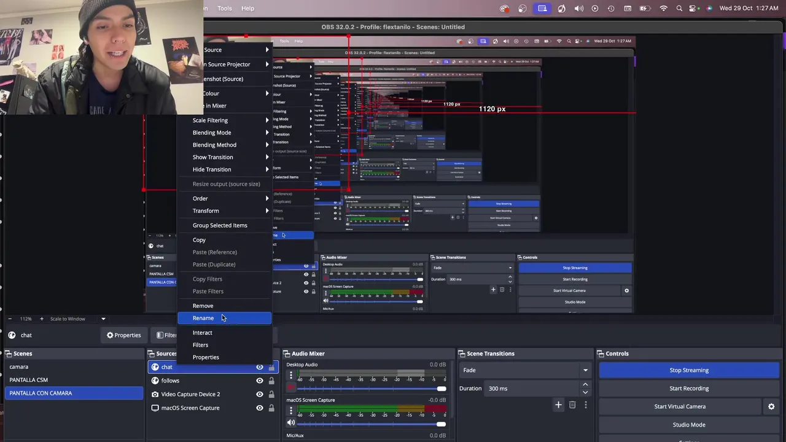Open the Siri icon in the menu bar
This screenshot has height=442, width=786.
[x=709, y=9]
